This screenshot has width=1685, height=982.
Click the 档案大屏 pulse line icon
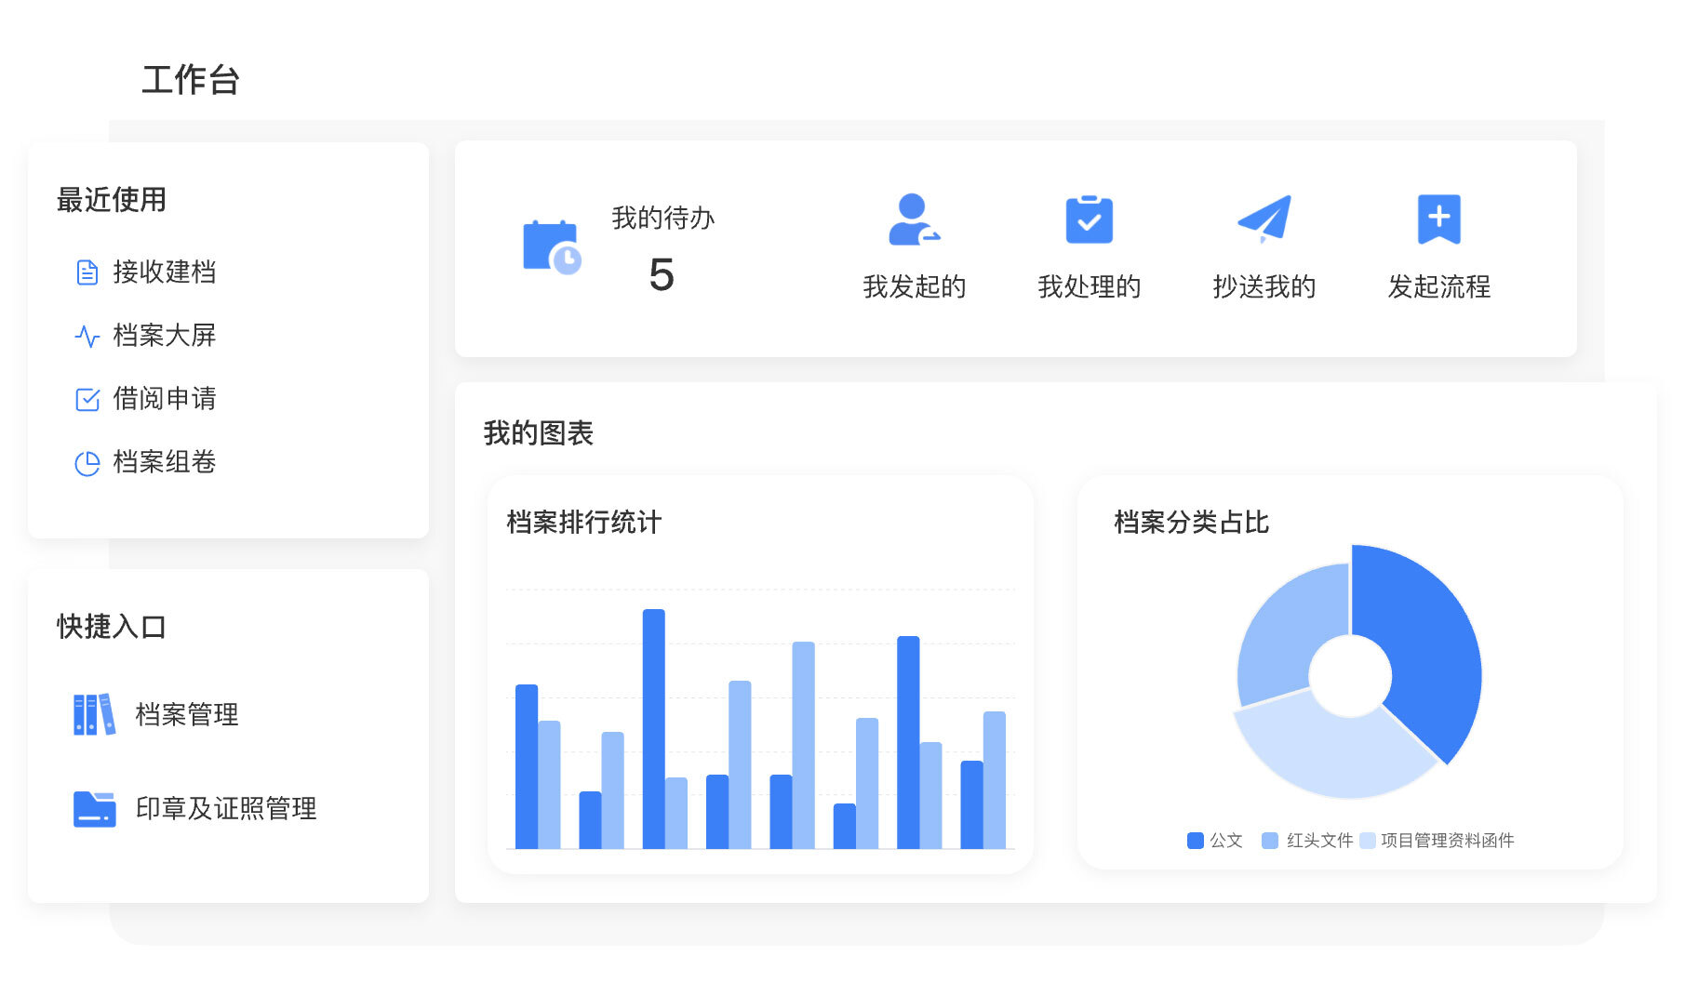[87, 336]
